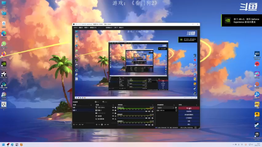Open the 文件(F) menu in OBS
262x147 pixels.
pyautogui.click(x=76, y=27)
